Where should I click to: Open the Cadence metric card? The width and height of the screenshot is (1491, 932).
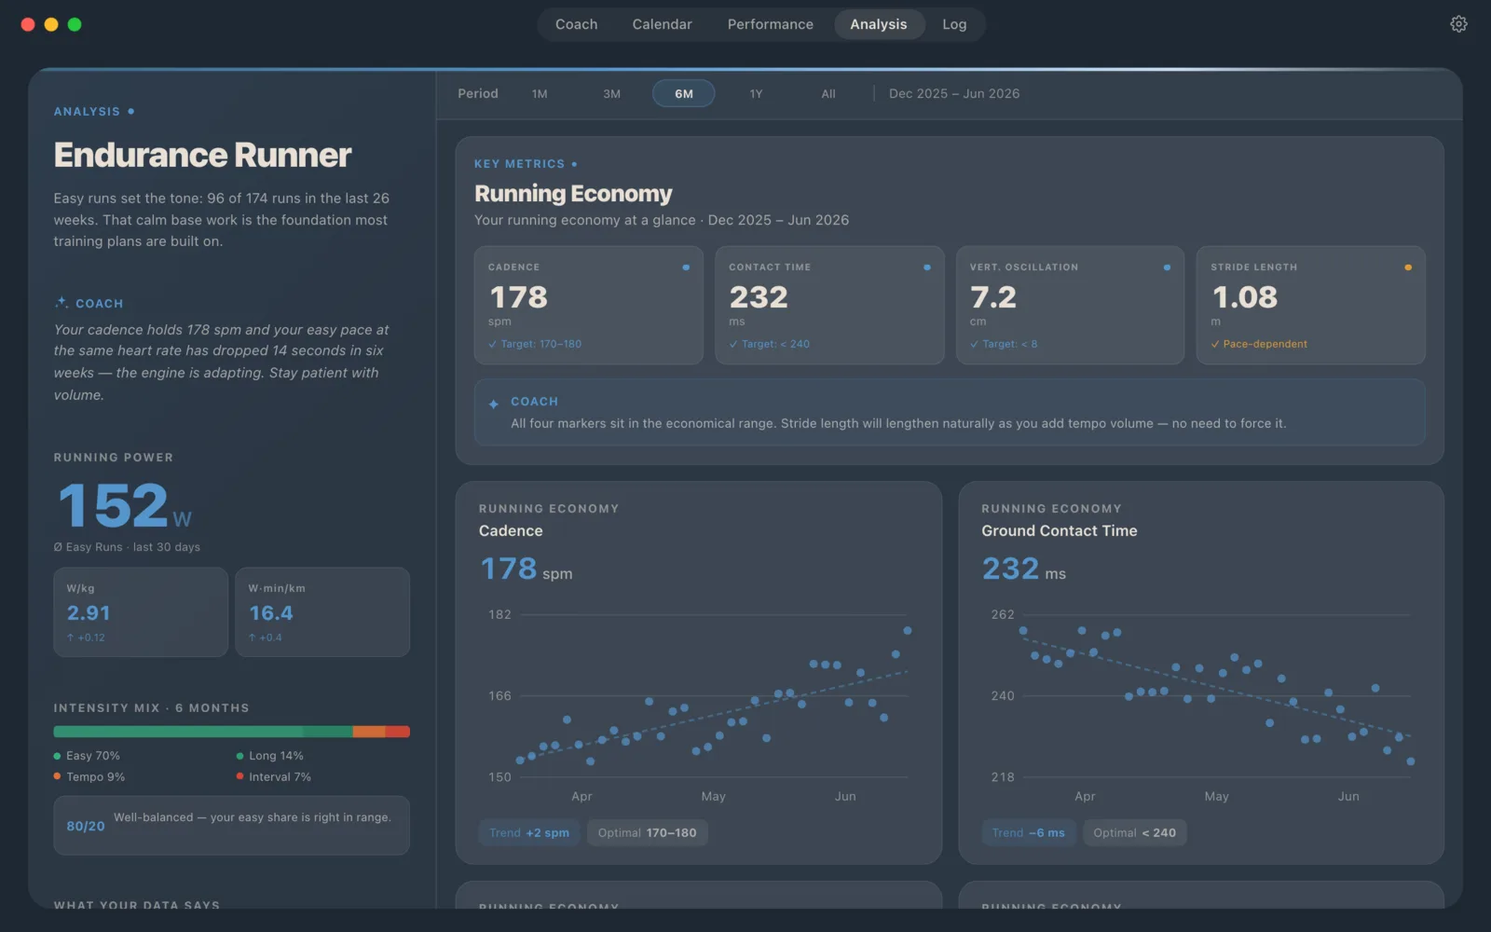pyautogui.click(x=588, y=305)
